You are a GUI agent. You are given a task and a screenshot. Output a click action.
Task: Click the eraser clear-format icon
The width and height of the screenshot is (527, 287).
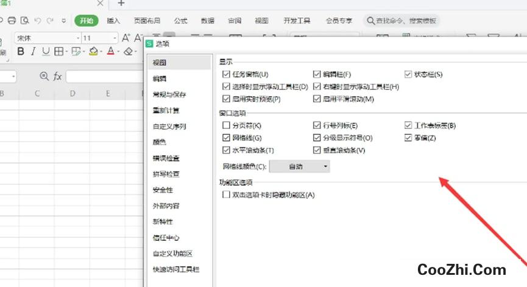pyautogui.click(x=128, y=51)
